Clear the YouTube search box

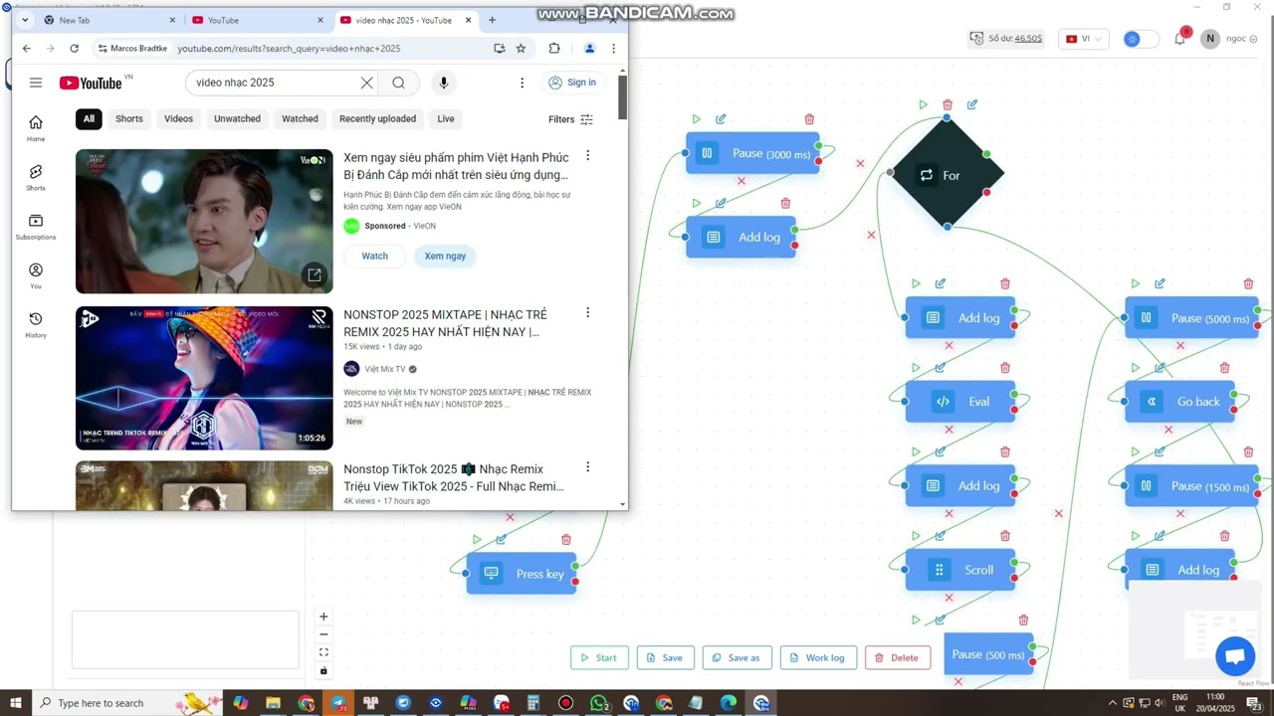[366, 83]
